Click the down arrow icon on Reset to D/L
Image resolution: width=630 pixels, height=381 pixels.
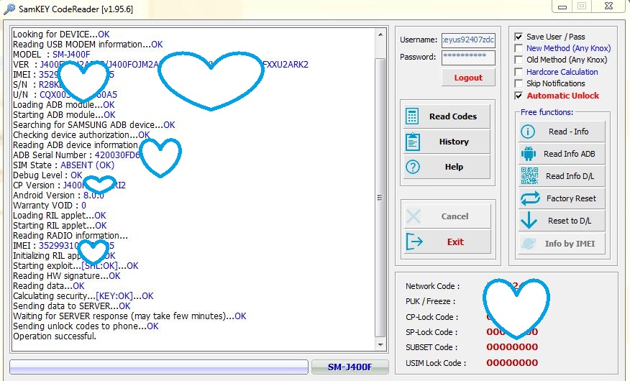tap(529, 221)
